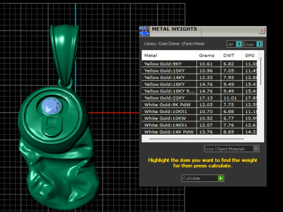Select the White Gold:9K PdW row
The image size is (283, 212).
tap(199, 105)
